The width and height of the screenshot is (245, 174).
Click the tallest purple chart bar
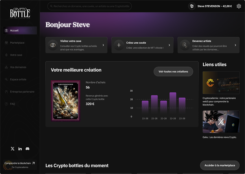click(173, 103)
